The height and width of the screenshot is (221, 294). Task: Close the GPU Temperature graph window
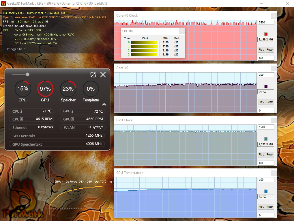coord(274,173)
